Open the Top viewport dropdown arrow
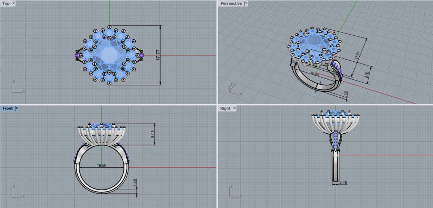This screenshot has width=433, height=208. [14, 4]
